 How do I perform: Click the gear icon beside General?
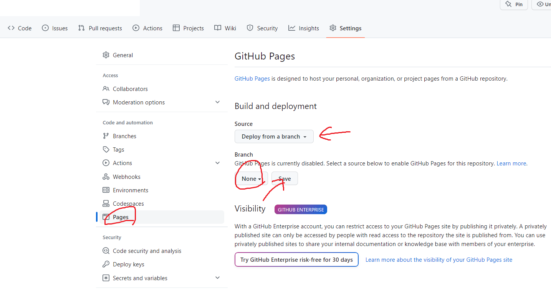(x=106, y=55)
